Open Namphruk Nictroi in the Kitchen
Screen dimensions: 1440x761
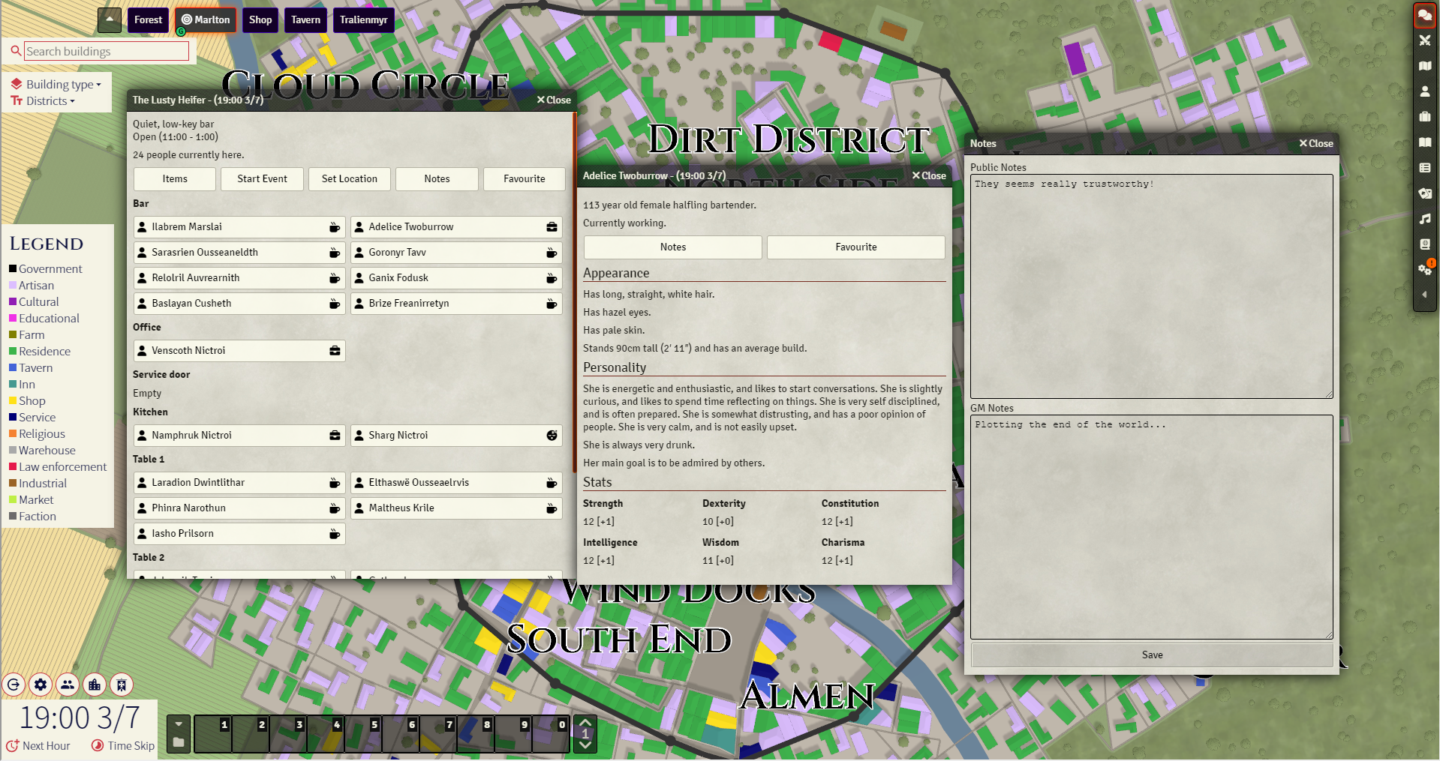[239, 436]
